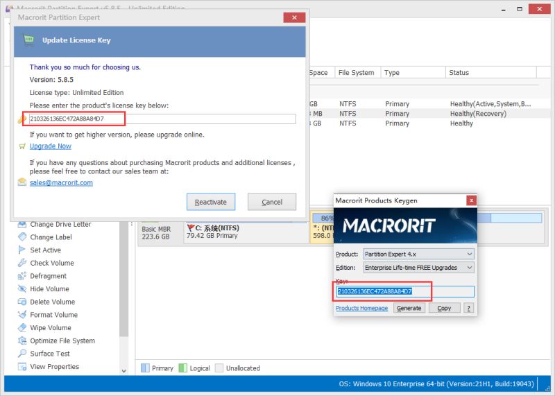The image size is (555, 396).
Task: Click the Defragment icon
Action: click(x=22, y=276)
